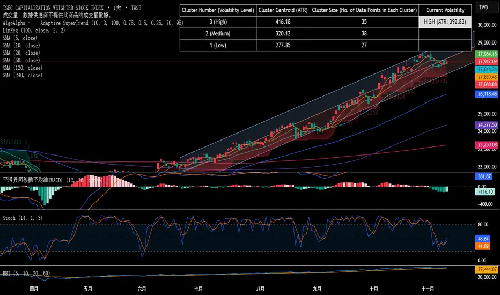Viewport: 500px width, 295px height.
Task: Select the SMA (20, close) legend entry
Action: tap(21, 53)
